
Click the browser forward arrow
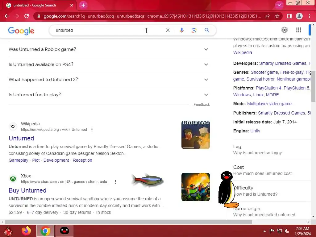(17, 16)
